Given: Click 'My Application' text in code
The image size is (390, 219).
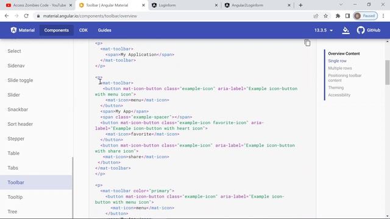Looking at the screenshot, I should click(138, 55).
